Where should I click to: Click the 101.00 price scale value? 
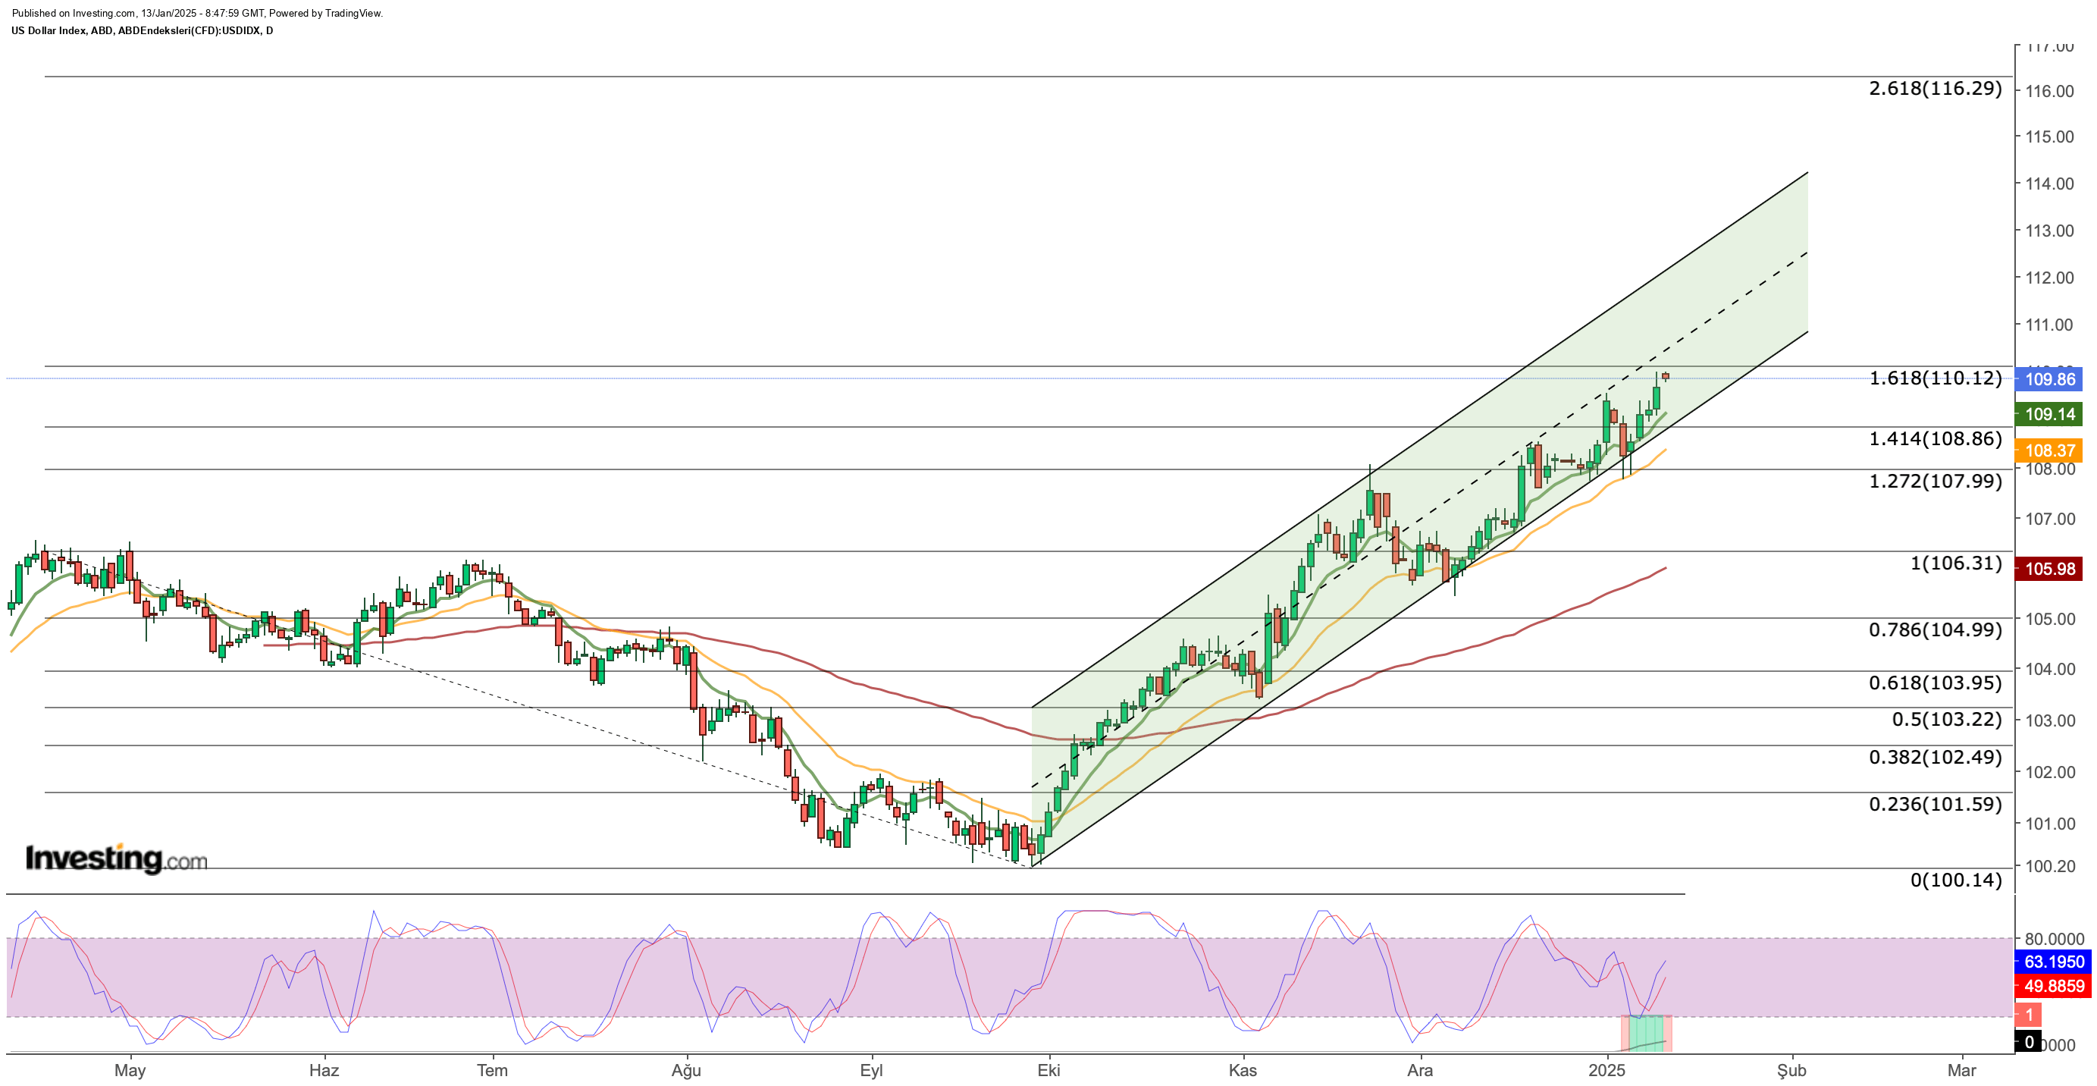(x=2050, y=824)
